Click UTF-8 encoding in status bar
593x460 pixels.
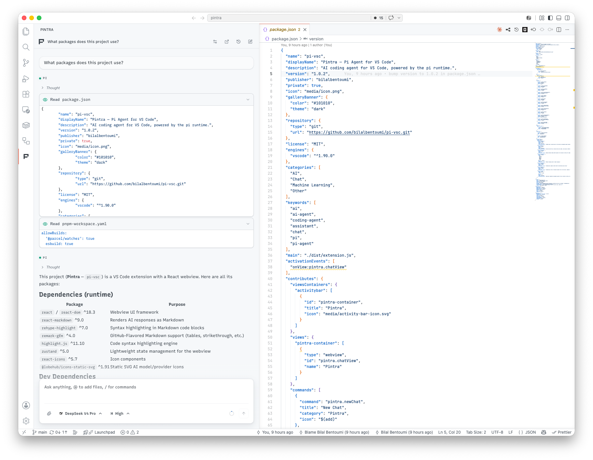tap(497, 432)
